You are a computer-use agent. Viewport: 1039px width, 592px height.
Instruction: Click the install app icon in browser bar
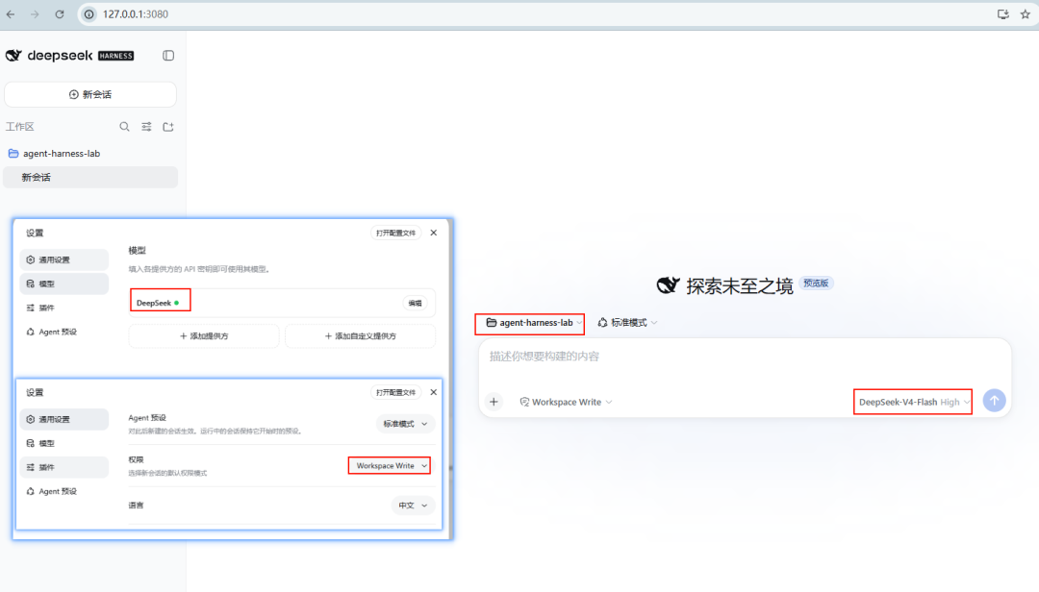coord(1003,13)
